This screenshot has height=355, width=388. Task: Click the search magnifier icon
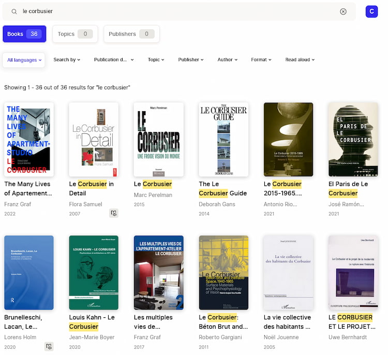14,11
